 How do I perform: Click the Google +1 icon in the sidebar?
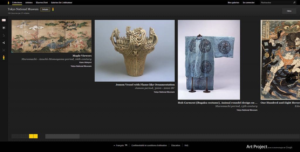click(4, 20)
